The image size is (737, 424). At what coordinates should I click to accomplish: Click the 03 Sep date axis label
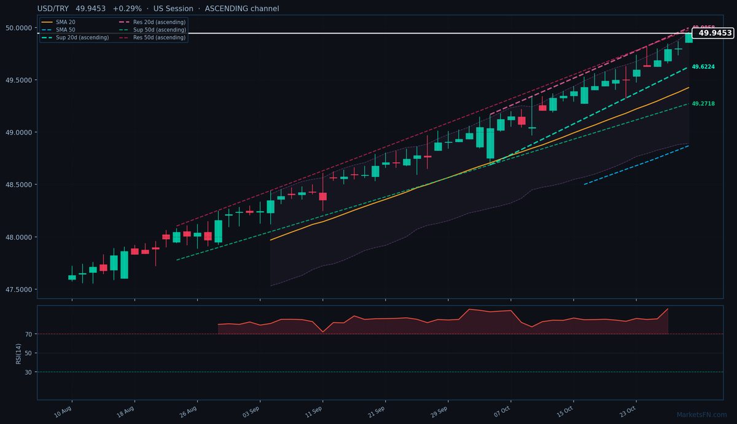[251, 411]
